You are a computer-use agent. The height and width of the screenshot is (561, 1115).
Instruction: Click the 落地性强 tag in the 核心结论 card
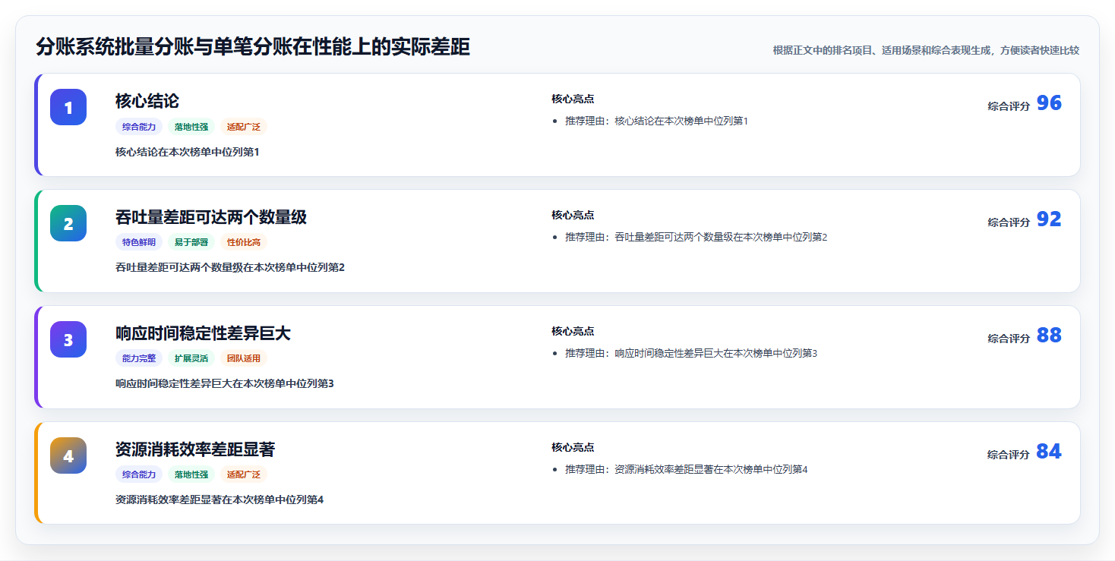click(x=191, y=127)
